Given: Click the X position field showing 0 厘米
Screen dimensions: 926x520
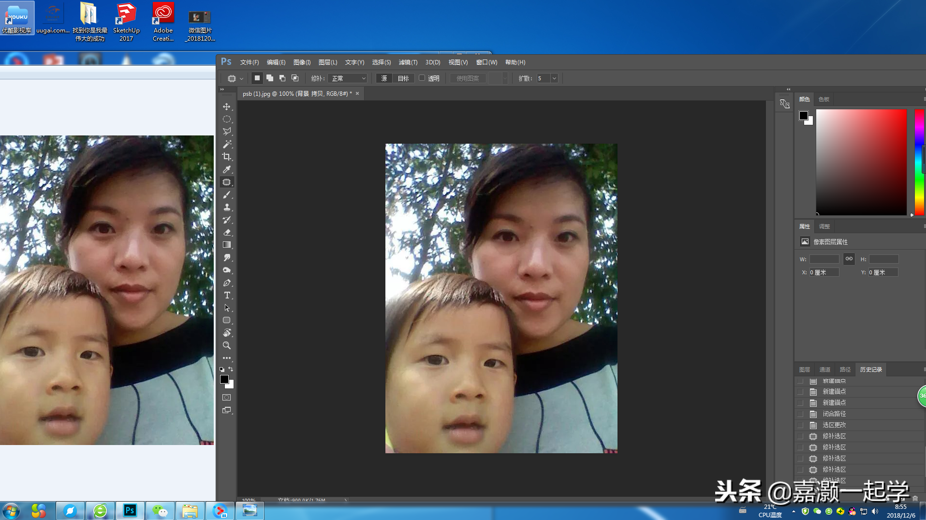Looking at the screenshot, I should click(824, 272).
